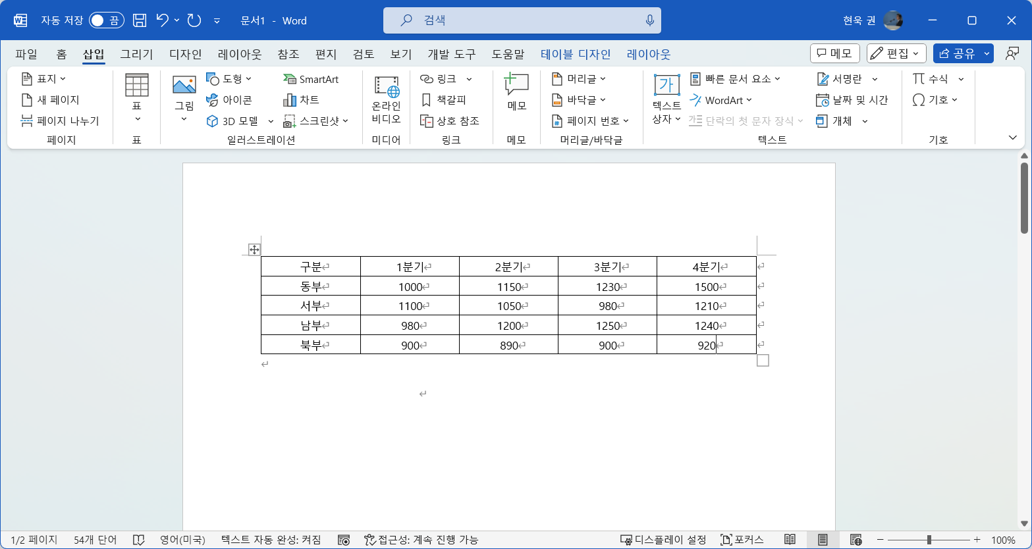Switch to the 그리기 tab
The height and width of the screenshot is (549, 1032).
(x=136, y=54)
